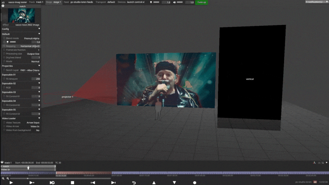
Task: Click keyframe icon beside RGB
Action: (x=4, y=87)
